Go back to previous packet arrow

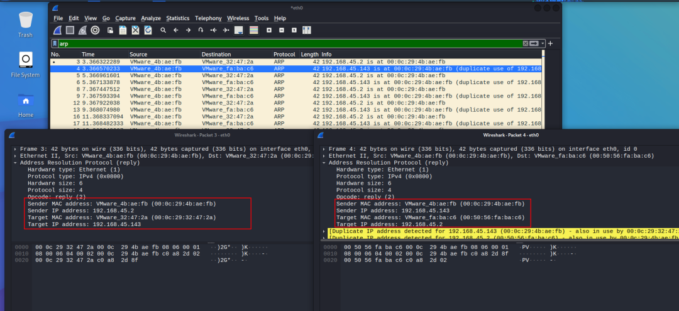point(176,30)
